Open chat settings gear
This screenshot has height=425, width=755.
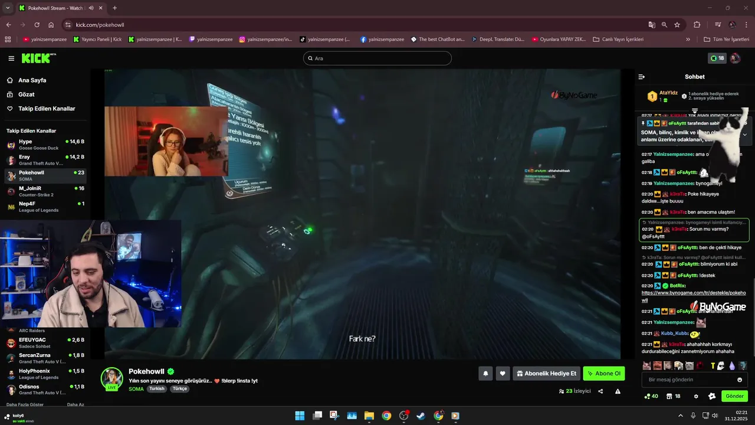(696, 396)
